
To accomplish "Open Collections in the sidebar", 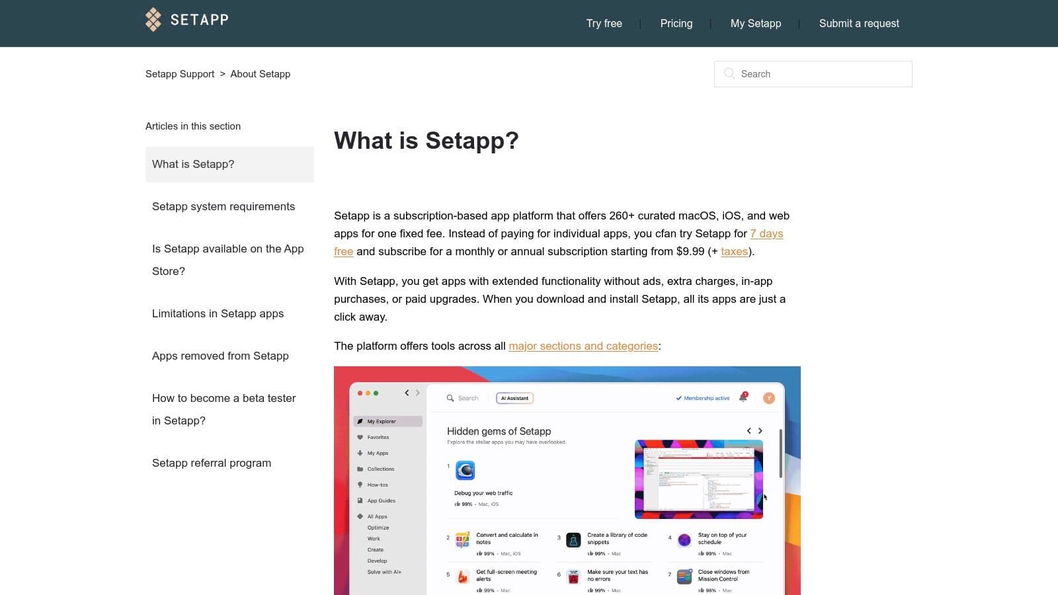I will (x=380, y=469).
